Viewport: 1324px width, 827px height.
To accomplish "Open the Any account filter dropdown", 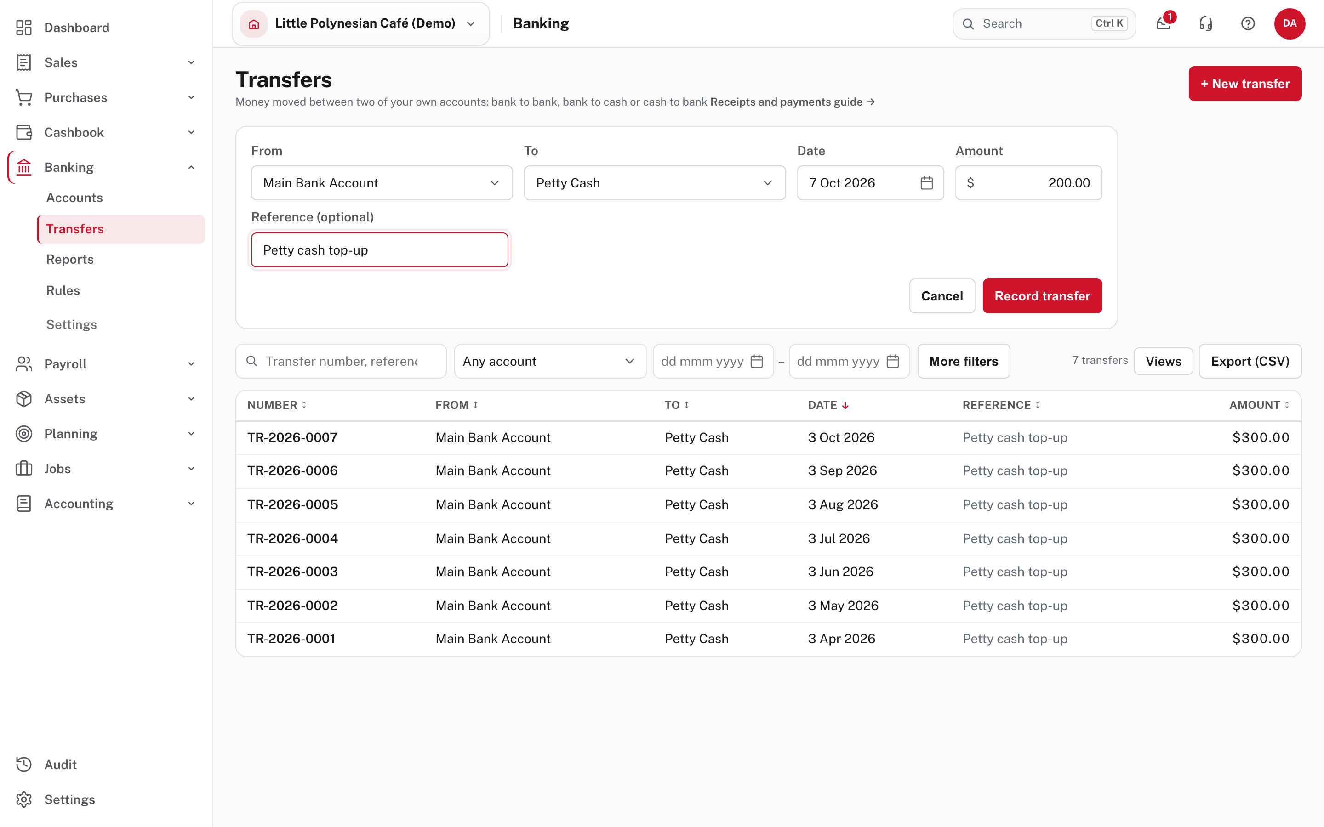I will point(550,361).
